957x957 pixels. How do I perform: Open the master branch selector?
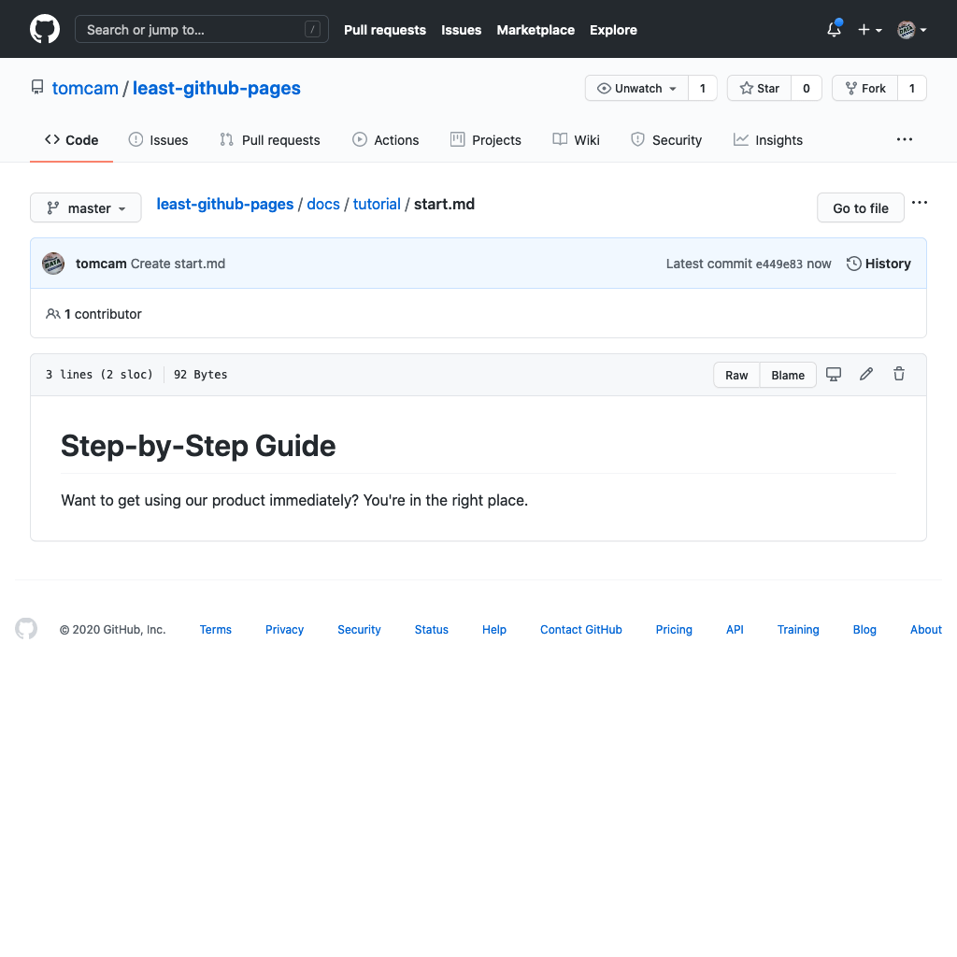pyautogui.click(x=85, y=207)
